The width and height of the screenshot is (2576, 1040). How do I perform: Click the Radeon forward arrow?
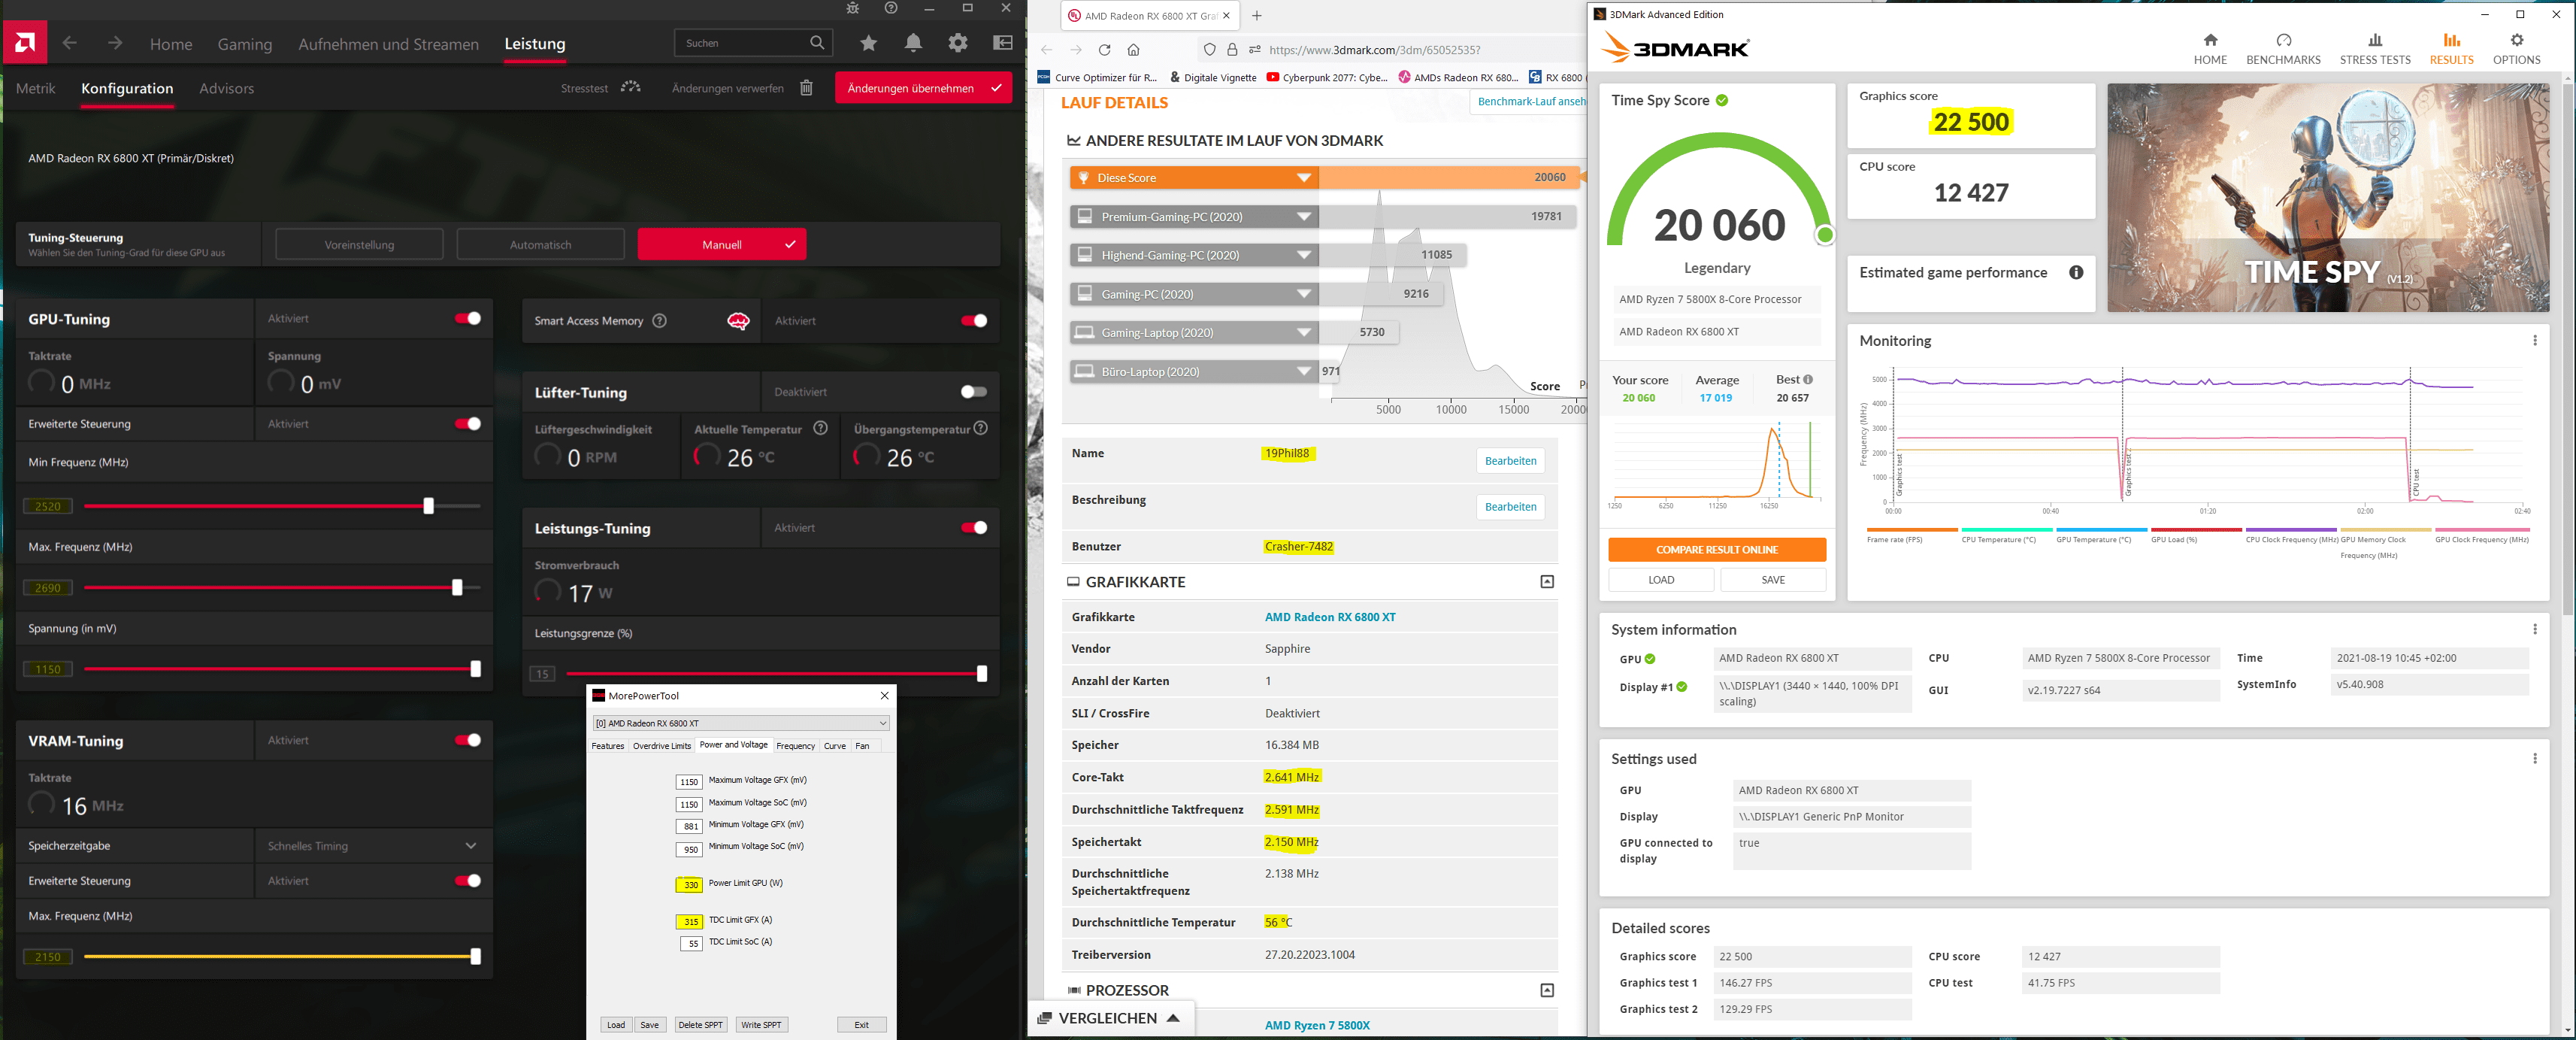[115, 43]
